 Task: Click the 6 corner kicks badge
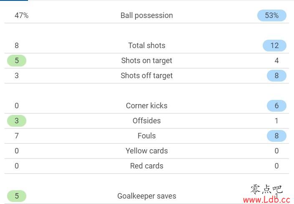[276, 106]
